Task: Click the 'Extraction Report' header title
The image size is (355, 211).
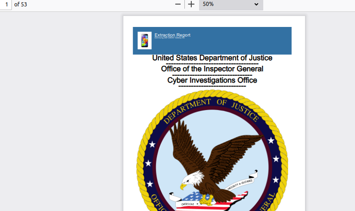Action: point(172,35)
